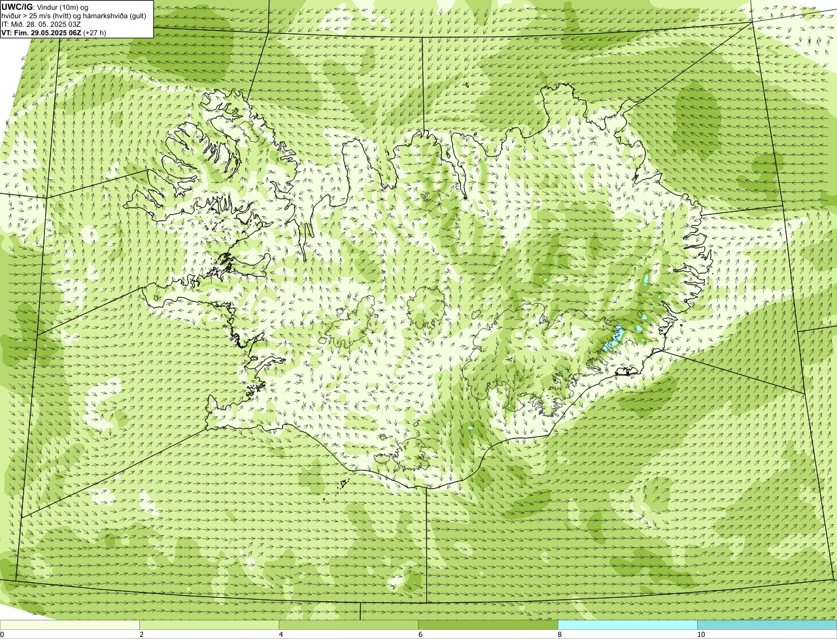Click the 2–4 m/s light green legend swatch
The height and width of the screenshot is (639, 837).
pyautogui.click(x=209, y=625)
